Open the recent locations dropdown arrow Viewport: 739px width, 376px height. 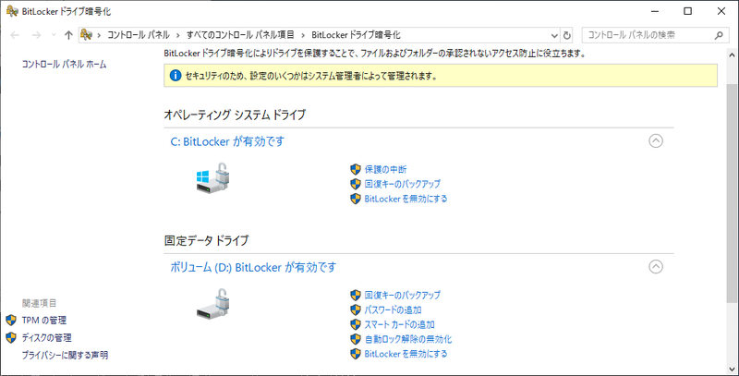pos(53,35)
